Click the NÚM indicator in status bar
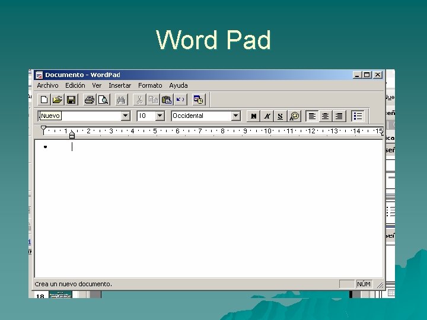This screenshot has height=320, width=427. 364,284
